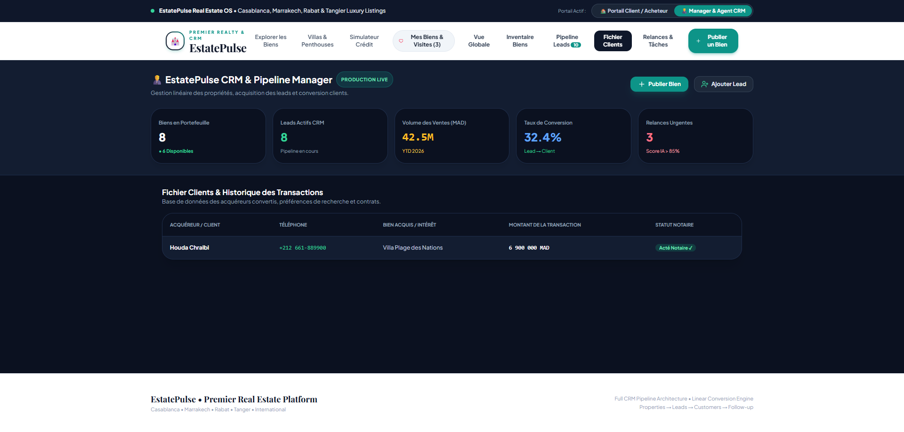Click the Publier un Bien nav button
This screenshot has height=432, width=904.
point(713,41)
